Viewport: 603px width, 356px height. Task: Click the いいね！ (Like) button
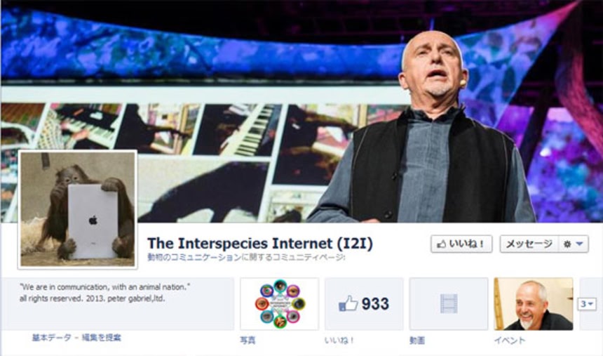(x=461, y=244)
